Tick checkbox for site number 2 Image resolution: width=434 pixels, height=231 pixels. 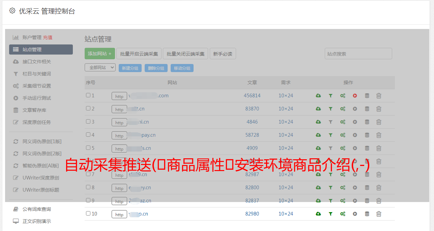88,108
